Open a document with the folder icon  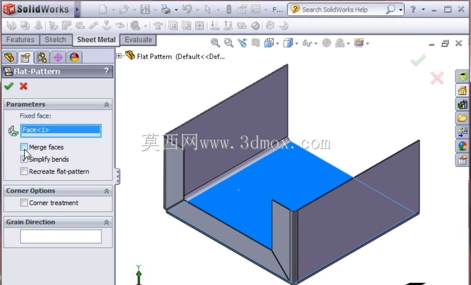click(x=124, y=9)
